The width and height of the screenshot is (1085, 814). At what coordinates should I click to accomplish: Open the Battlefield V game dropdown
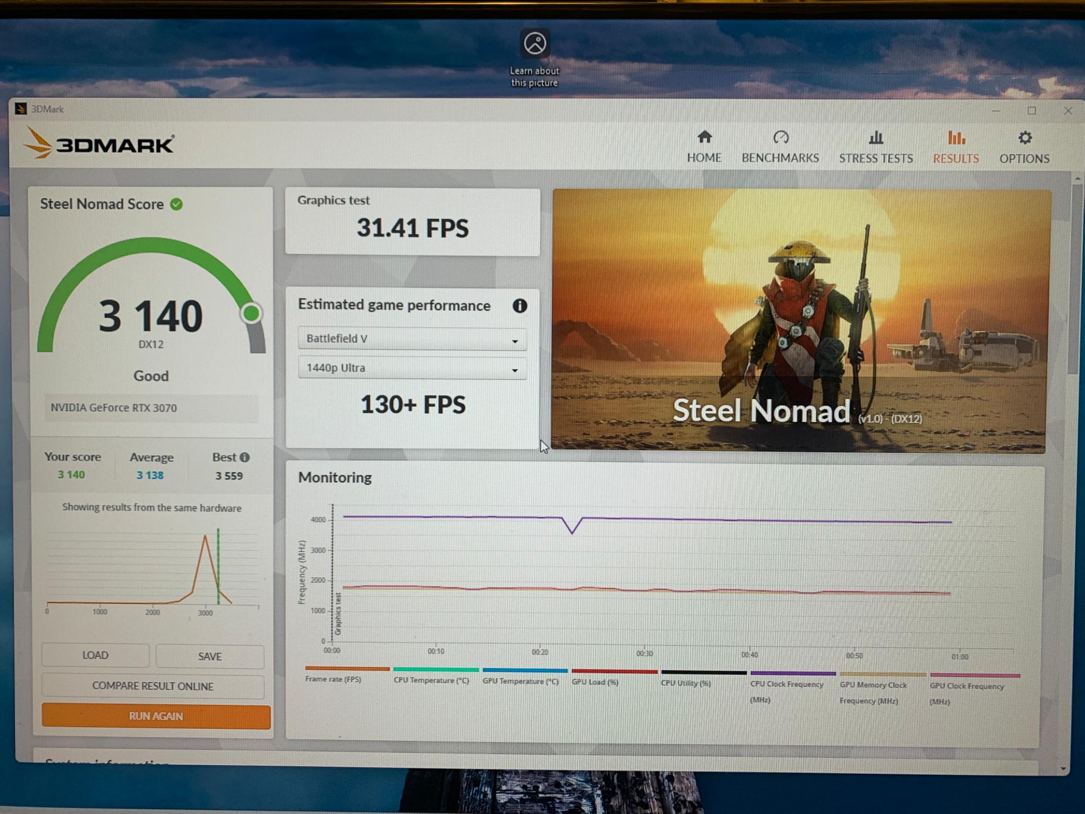tap(412, 339)
